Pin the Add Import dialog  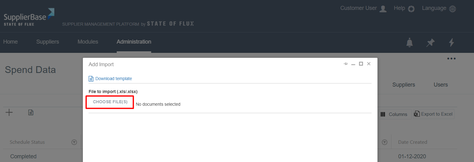click(345, 64)
